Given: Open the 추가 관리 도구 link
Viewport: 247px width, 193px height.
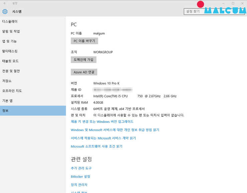Looking at the screenshot, I should tap(81, 168).
